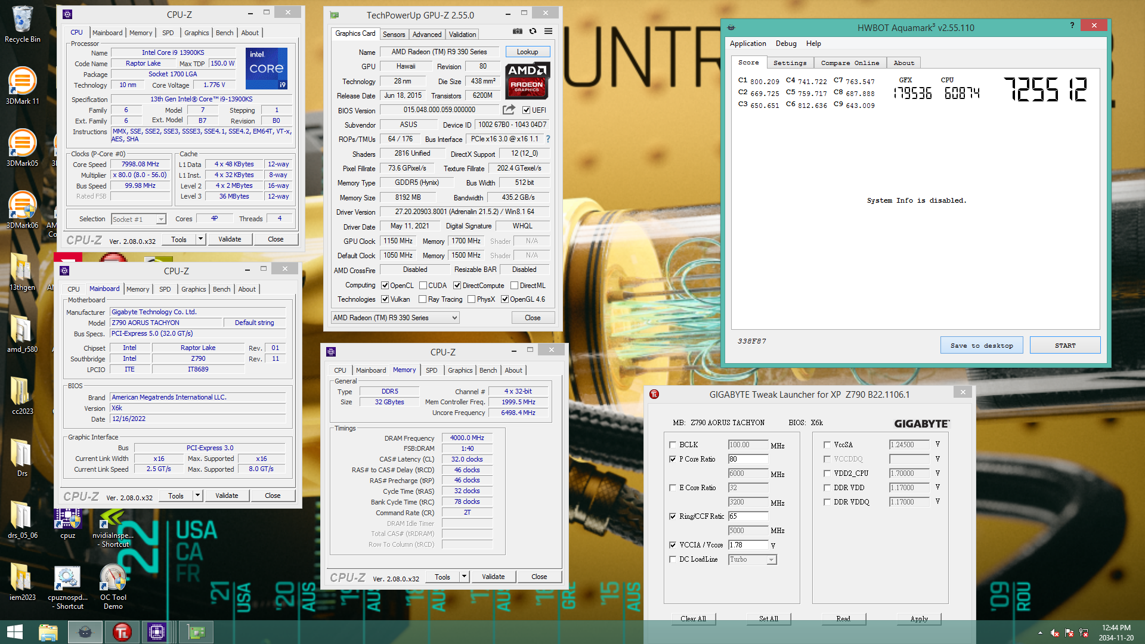The width and height of the screenshot is (1145, 644).
Task: Open the cc2023 folder icon
Action: (x=22, y=396)
